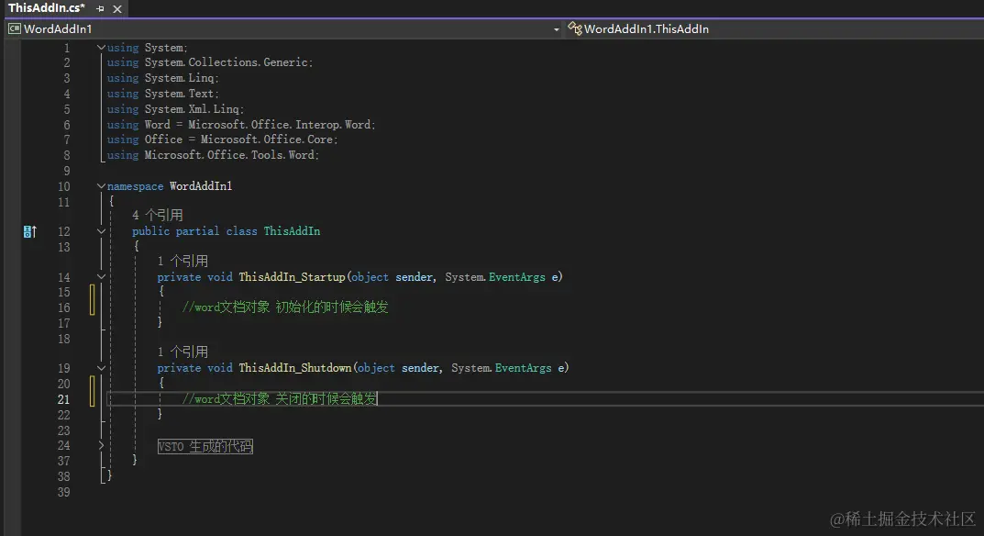Viewport: 984px width, 536px height.
Task: Collapse the ThisAddIn_Startup method
Action: coord(101,276)
